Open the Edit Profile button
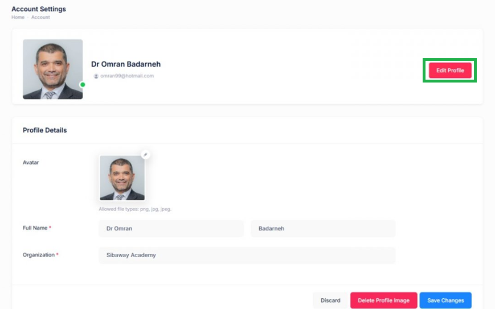Viewport: 495px width, 309px height. click(x=450, y=71)
